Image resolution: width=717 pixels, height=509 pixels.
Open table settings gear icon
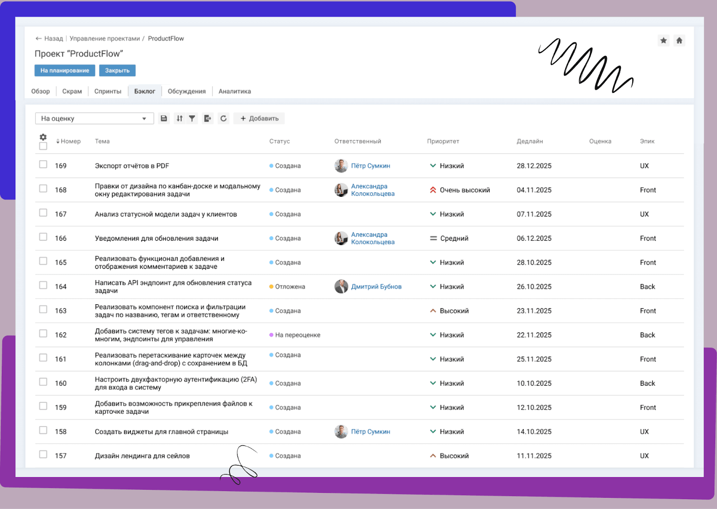[43, 137]
